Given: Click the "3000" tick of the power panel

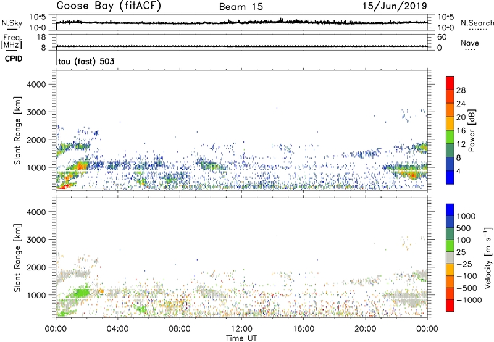Looking at the screenshot, I should click(x=36, y=112).
